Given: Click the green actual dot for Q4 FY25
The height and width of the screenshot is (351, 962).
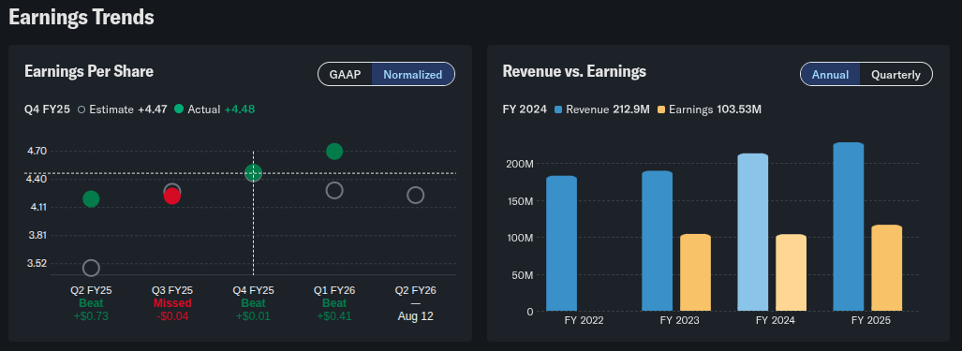Looking at the screenshot, I should pos(254,173).
